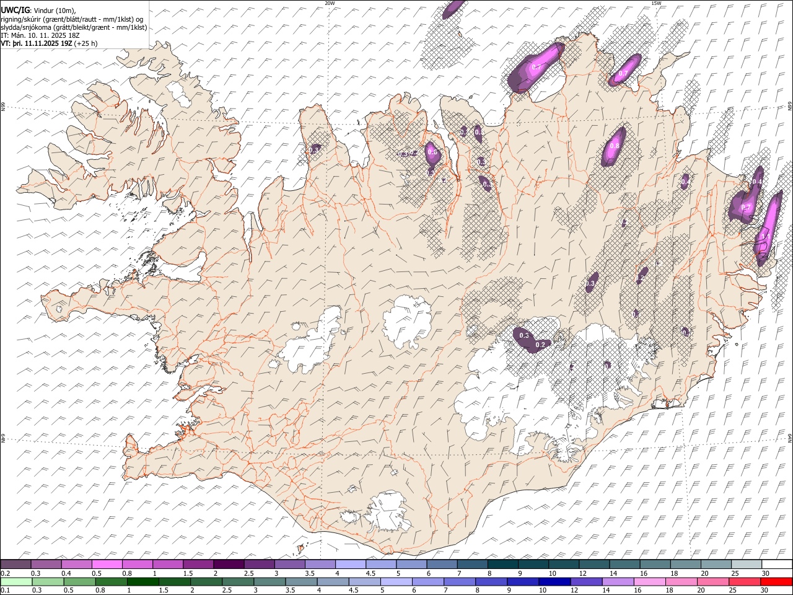Click the 15W longitude label
Image resolution: width=793 pixels, height=595 pixels.
(x=656, y=3)
